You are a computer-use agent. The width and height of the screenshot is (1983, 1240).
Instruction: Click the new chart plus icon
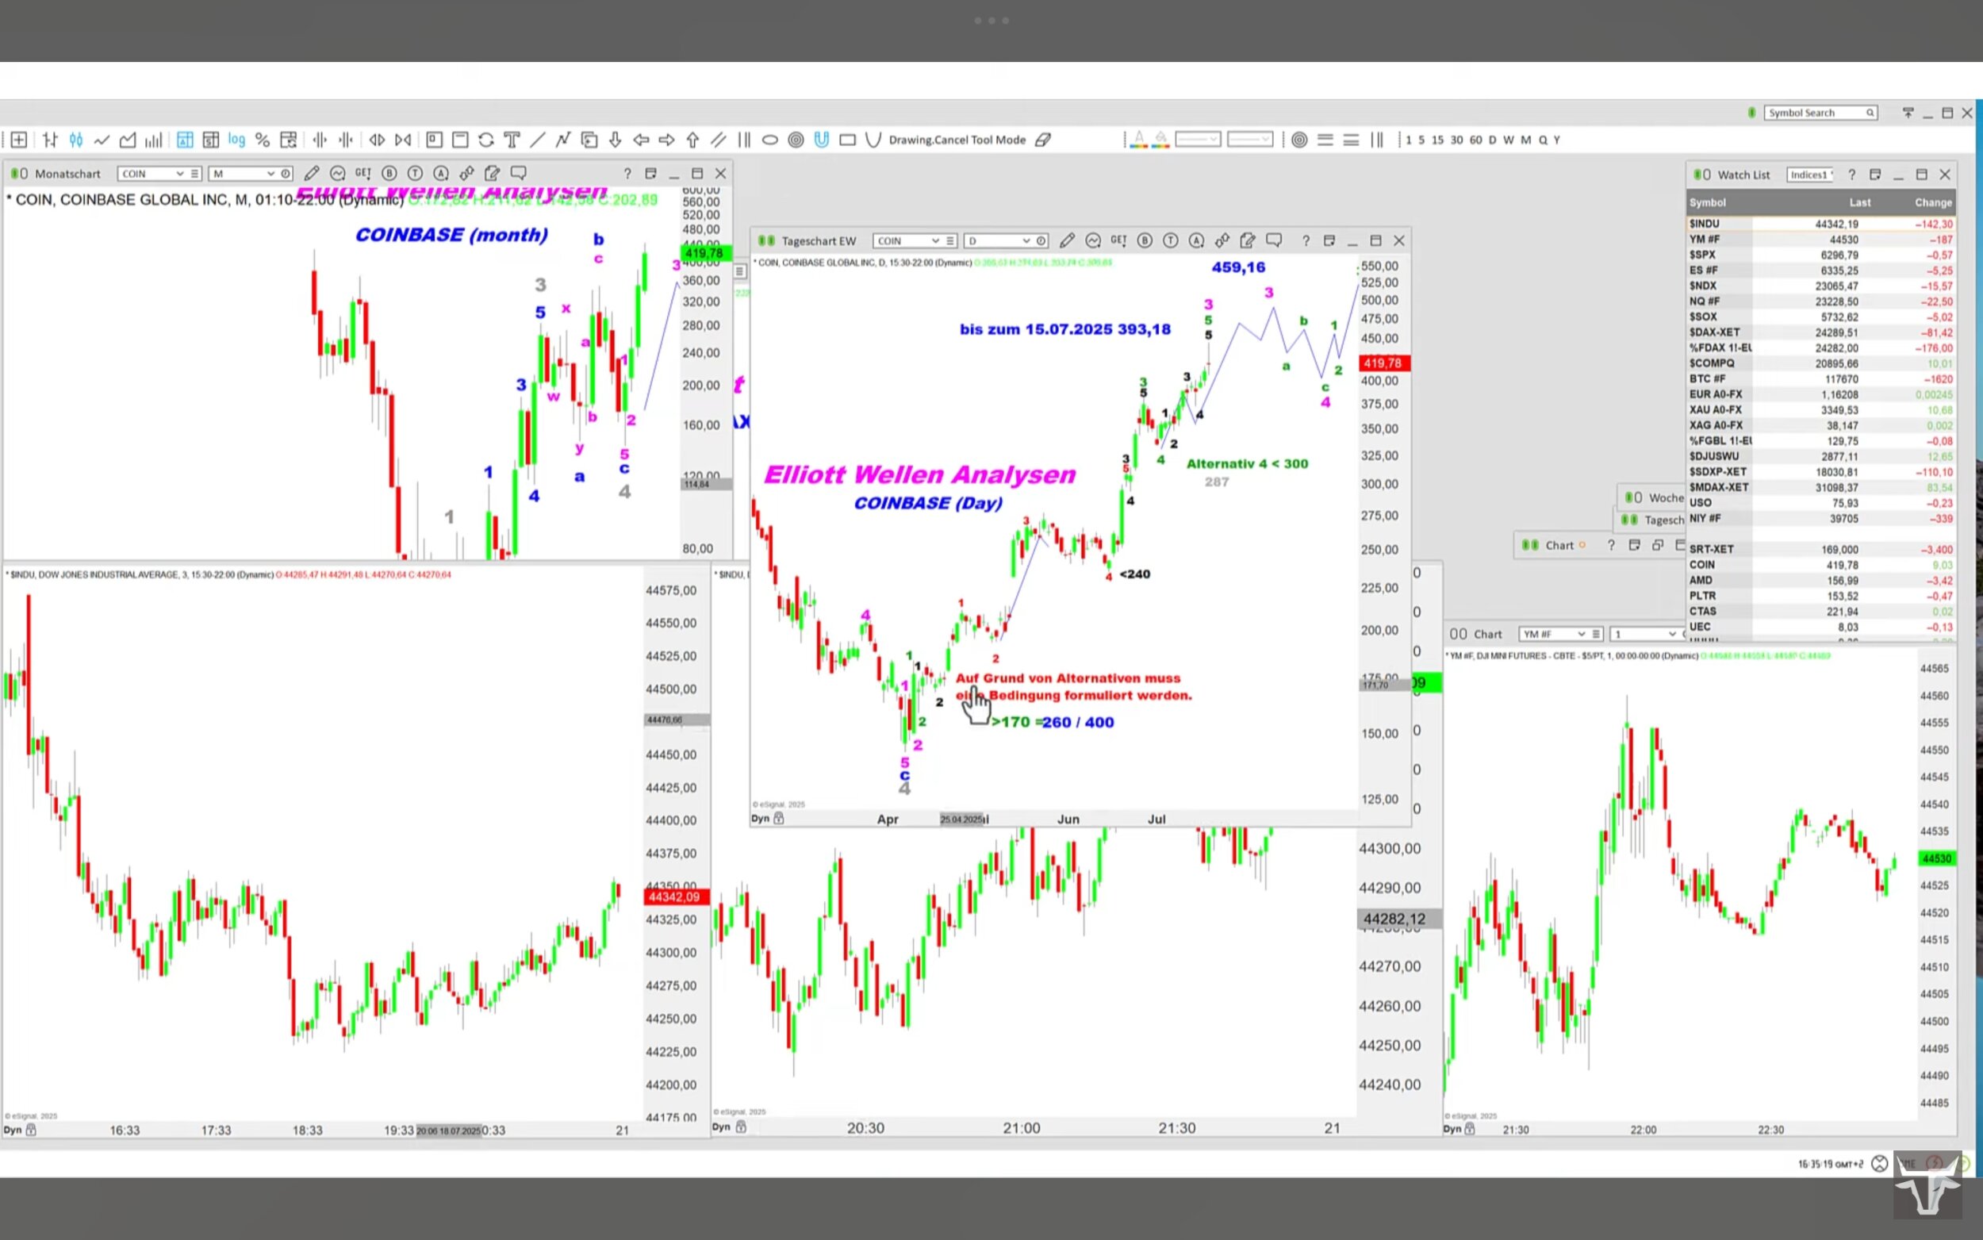tap(19, 140)
